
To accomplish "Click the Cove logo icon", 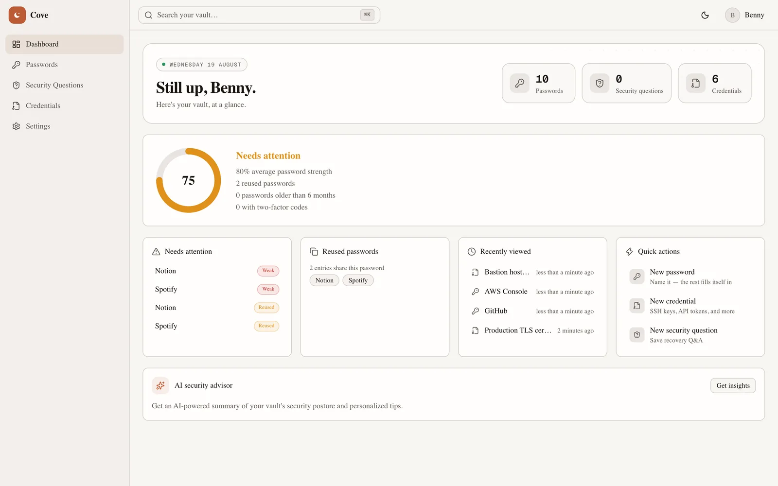I will pos(17,15).
